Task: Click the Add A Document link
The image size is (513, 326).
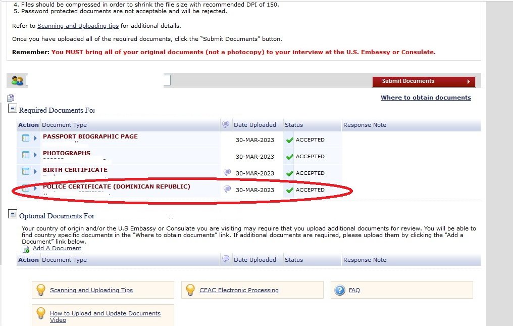Action: click(57, 248)
